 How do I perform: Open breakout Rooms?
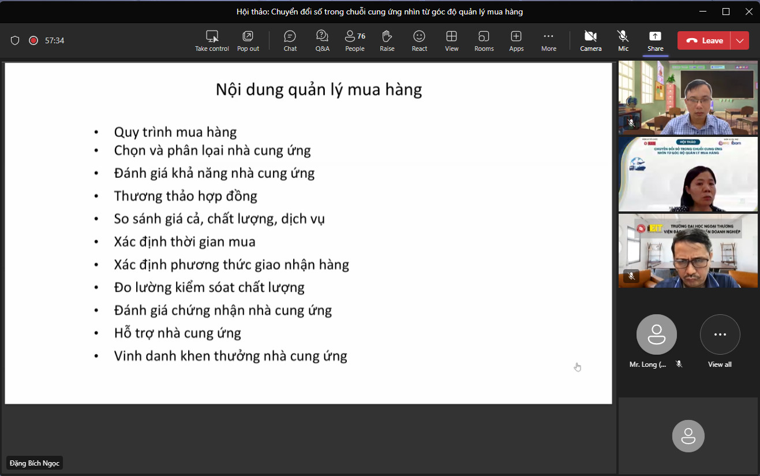tap(484, 41)
